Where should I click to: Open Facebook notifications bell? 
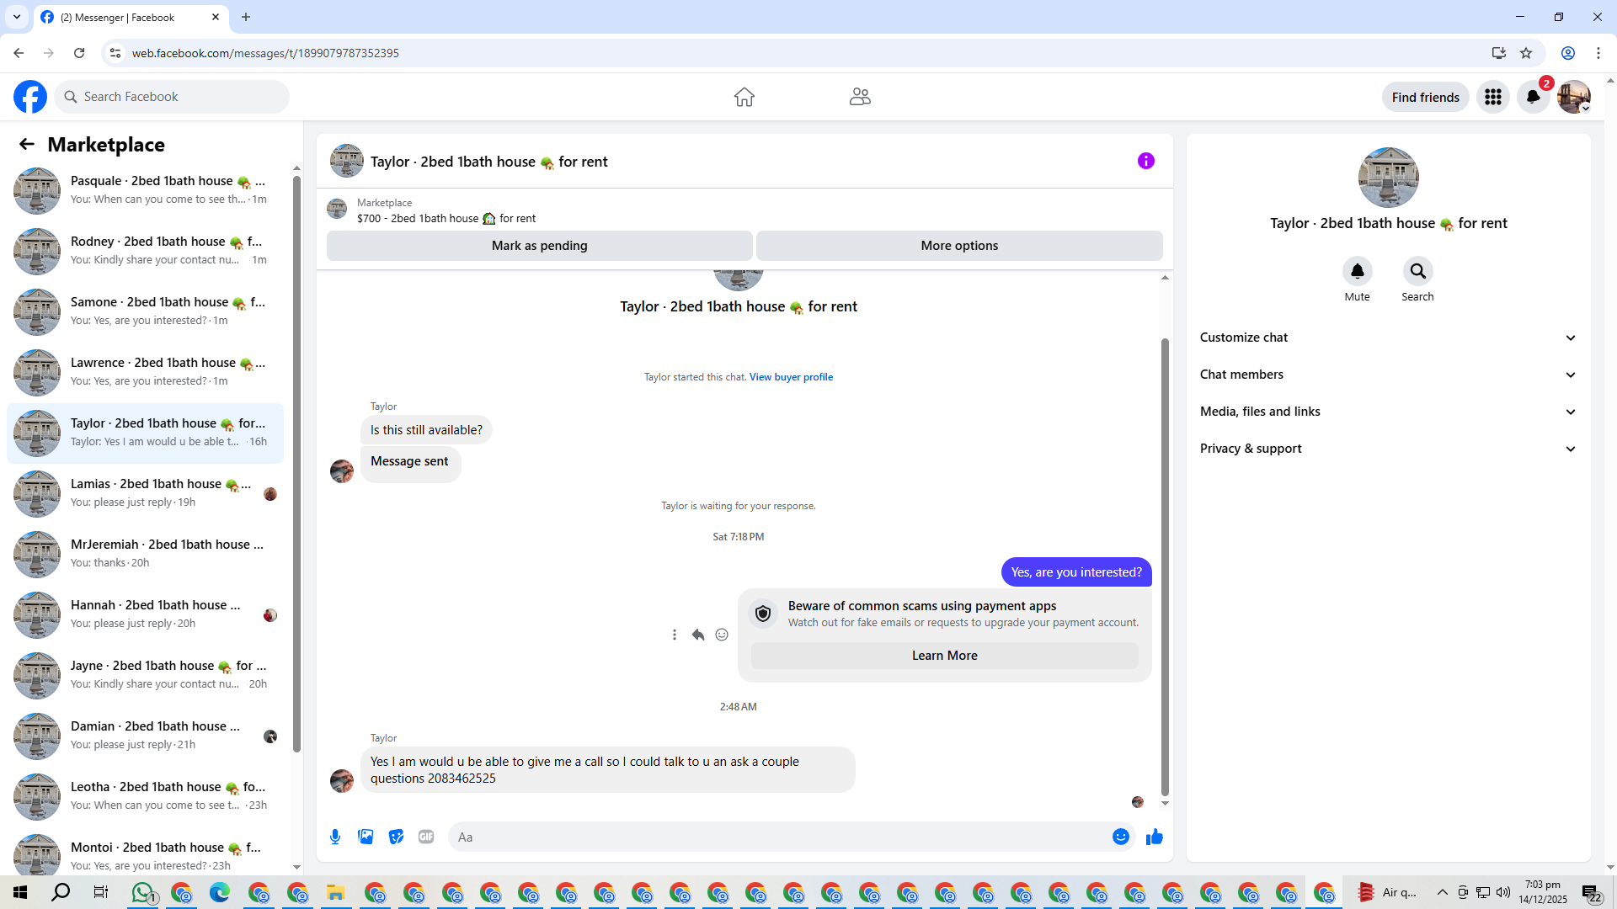(x=1533, y=97)
